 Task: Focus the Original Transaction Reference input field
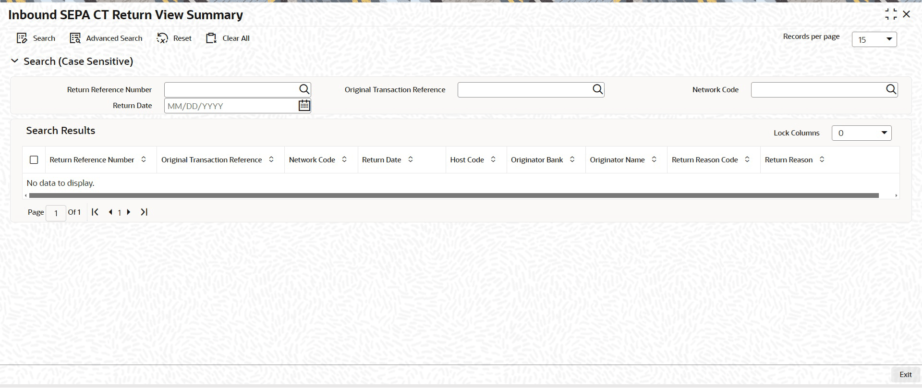[x=524, y=90]
